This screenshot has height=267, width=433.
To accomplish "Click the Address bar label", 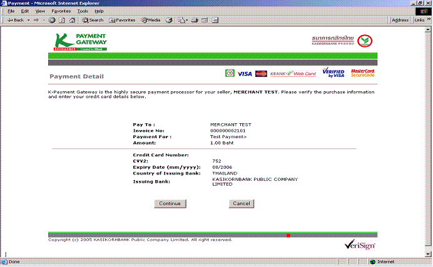I will click(x=400, y=20).
